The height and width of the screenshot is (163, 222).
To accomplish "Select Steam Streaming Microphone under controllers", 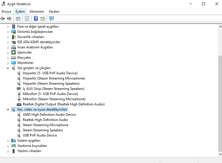I will point(46,125).
